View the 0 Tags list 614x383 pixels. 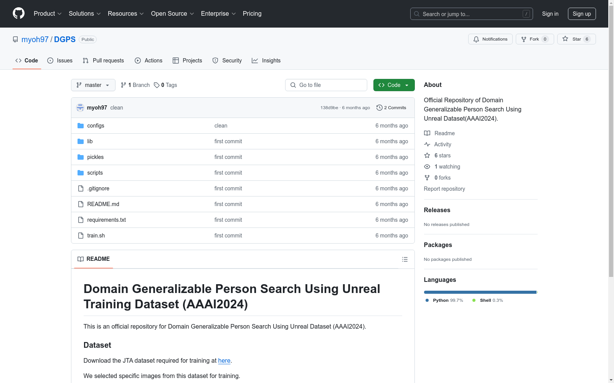(166, 85)
